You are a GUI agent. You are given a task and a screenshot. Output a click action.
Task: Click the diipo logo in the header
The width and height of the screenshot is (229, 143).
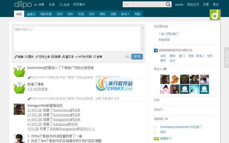click(23, 5)
